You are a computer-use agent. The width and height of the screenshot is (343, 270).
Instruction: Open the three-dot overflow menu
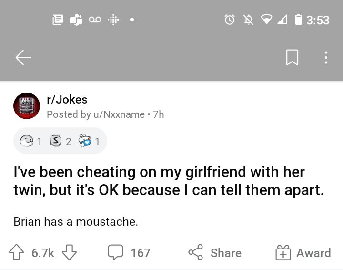(326, 58)
